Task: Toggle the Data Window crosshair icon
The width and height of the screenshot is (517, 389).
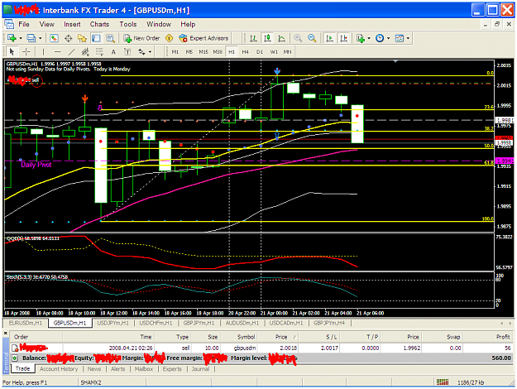Action: click(68, 38)
